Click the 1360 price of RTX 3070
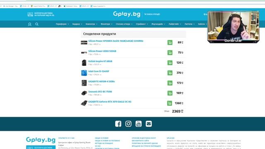The height and width of the screenshot is (149, 265). pos(179,103)
